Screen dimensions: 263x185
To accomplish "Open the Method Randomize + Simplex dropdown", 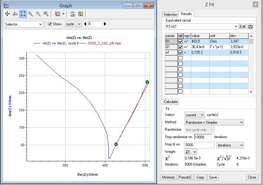I will pyautogui.click(x=214, y=122).
